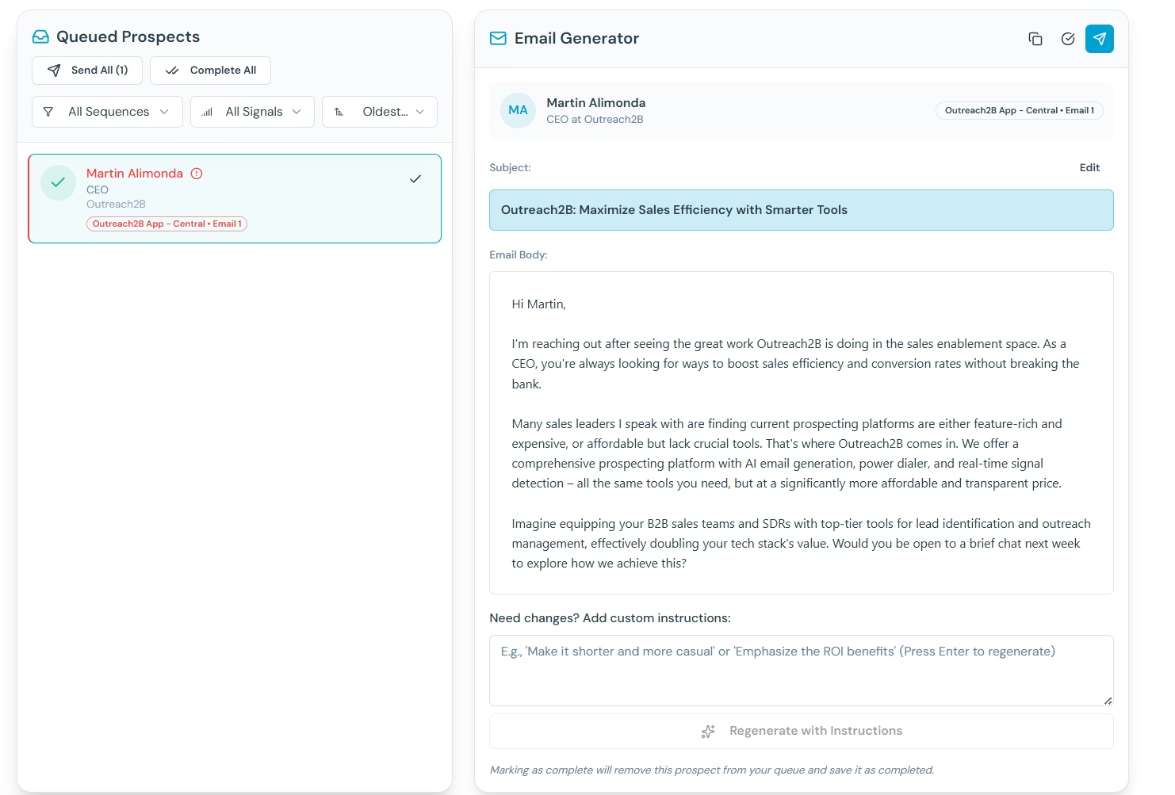The height and width of the screenshot is (795, 1175).
Task: Click the custom instructions box resize handle
Action: point(1108,701)
